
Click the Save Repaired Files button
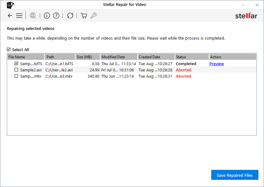[234, 175]
